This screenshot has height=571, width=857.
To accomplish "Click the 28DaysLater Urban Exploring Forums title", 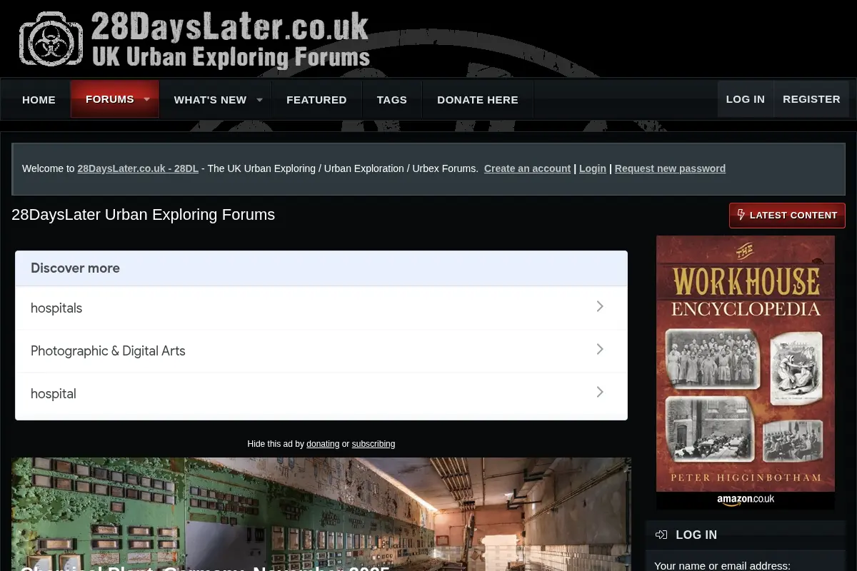I will click(143, 215).
